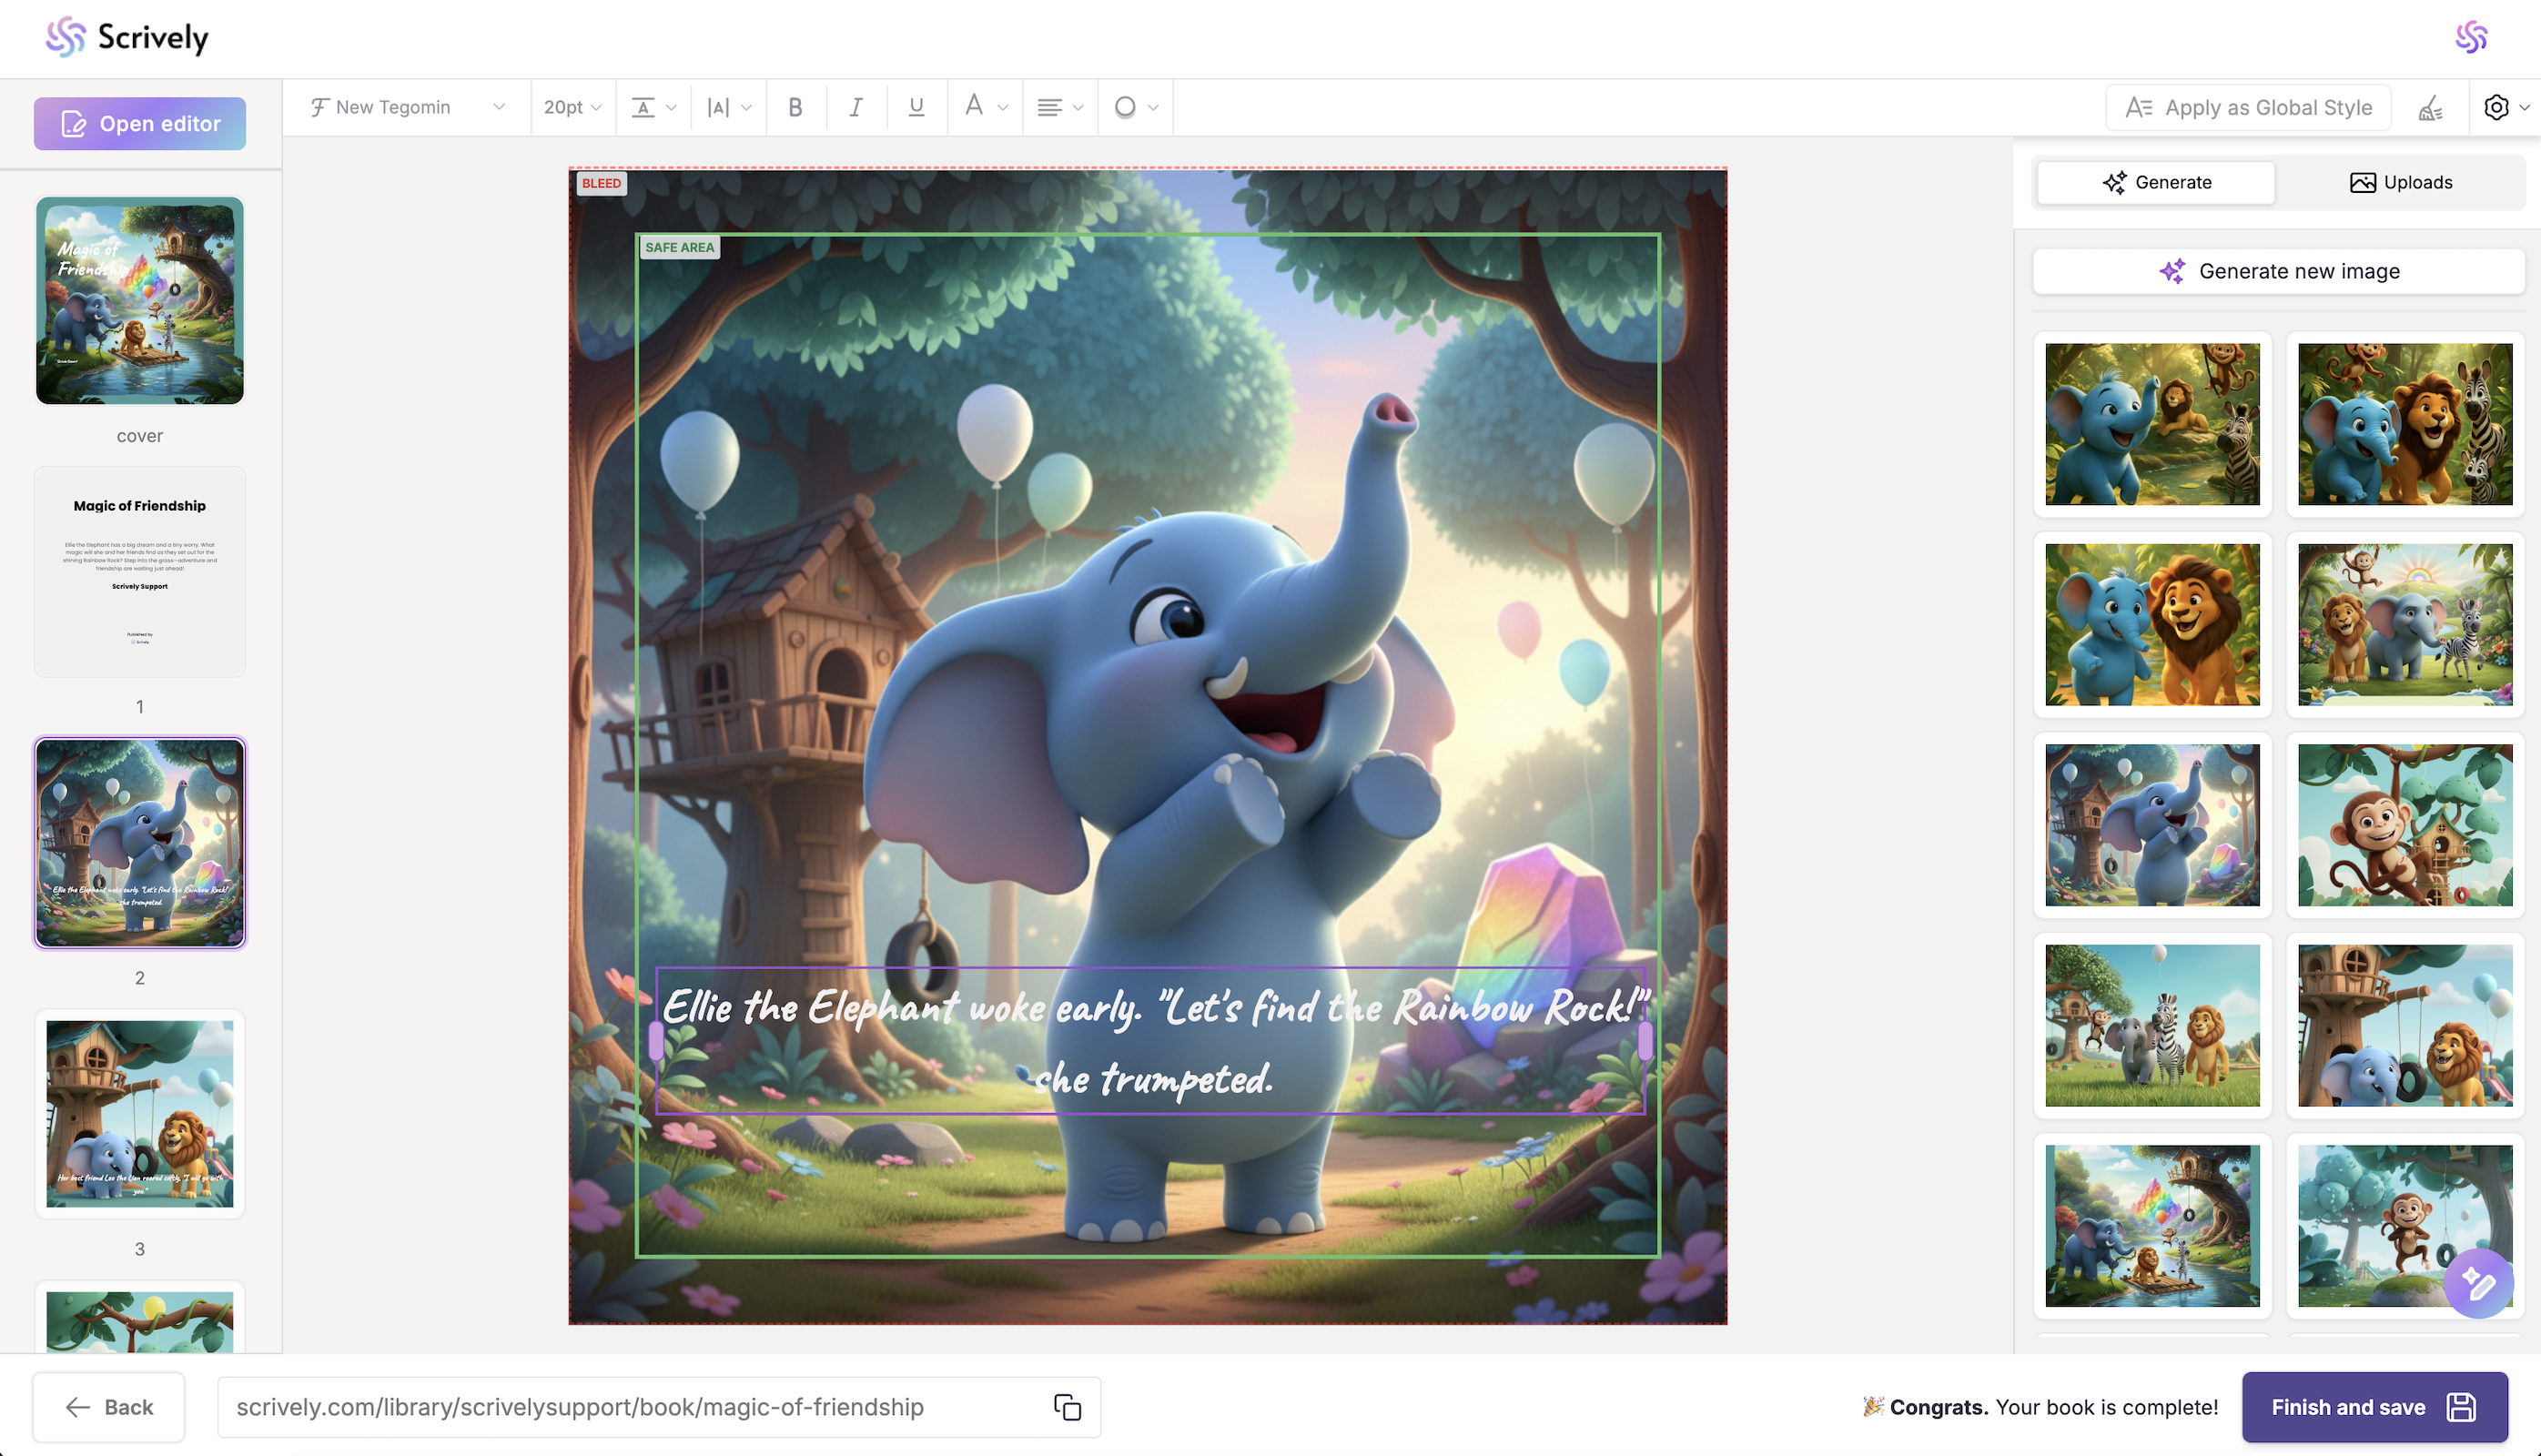Click the copy link icon beside the URL

[1067, 1407]
